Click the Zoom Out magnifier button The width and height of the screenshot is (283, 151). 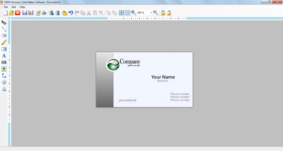(x=156, y=13)
